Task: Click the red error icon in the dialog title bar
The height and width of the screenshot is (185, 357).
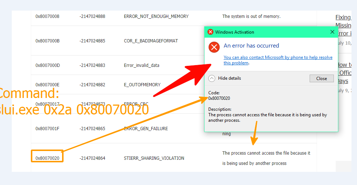Action: [210, 32]
